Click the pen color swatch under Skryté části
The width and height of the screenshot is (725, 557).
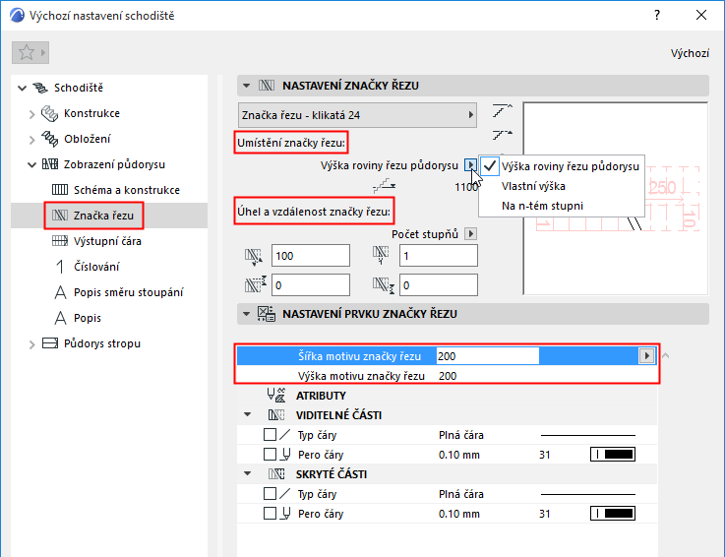tap(613, 514)
